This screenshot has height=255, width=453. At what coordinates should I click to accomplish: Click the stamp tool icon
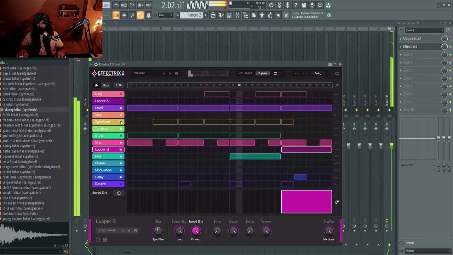[x=148, y=15]
